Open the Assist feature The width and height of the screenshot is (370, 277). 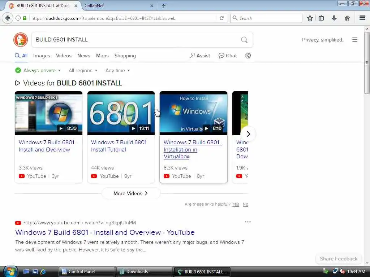[199, 56]
